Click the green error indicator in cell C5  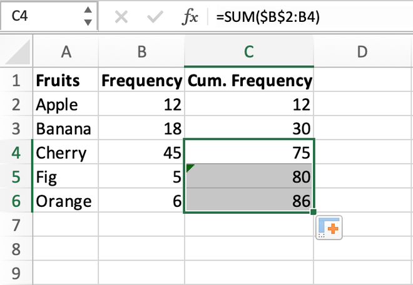point(189,167)
